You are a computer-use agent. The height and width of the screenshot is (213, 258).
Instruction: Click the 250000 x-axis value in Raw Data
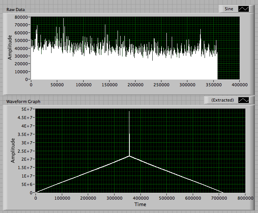161,85
